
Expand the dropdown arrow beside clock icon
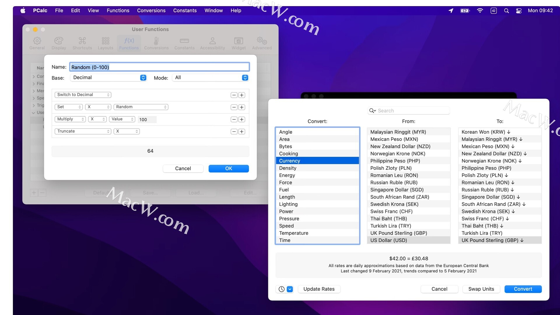[x=290, y=289]
